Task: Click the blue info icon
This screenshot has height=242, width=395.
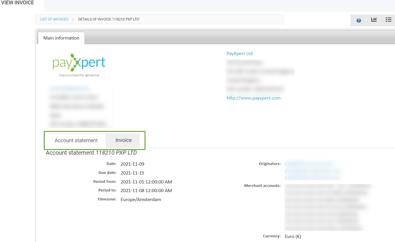Action: click(x=359, y=20)
